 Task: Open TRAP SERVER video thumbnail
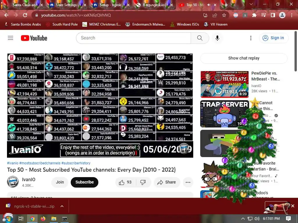pyautogui.click(x=225, y=114)
